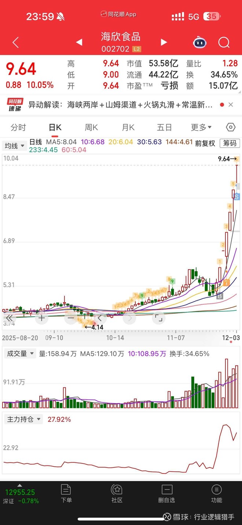Screen dimensions: 242x525
Task: Tap the gray B buy marker
Action: [x=220, y=296]
